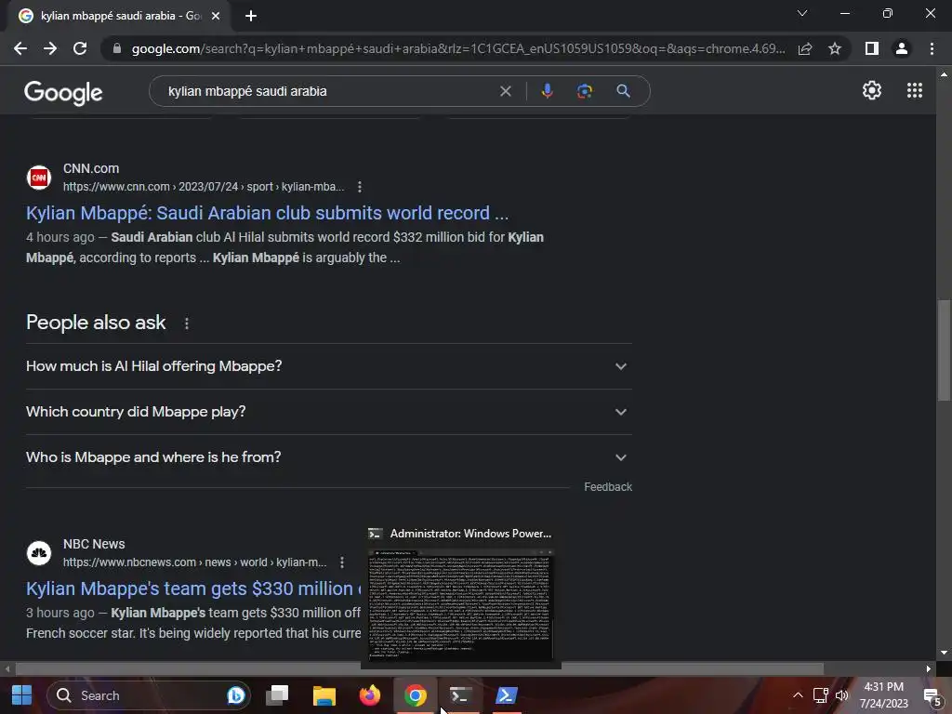Screen dimensions: 952x714
Task: Click the taskbar Search box
Action: coord(148,695)
